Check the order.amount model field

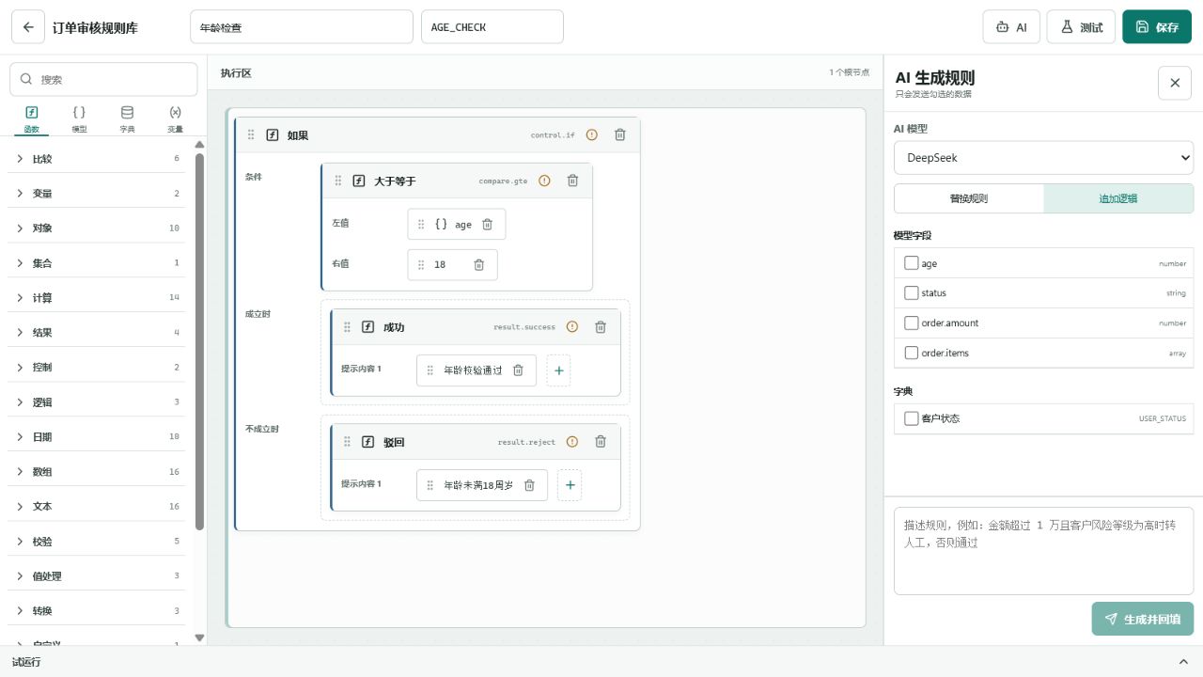click(911, 323)
